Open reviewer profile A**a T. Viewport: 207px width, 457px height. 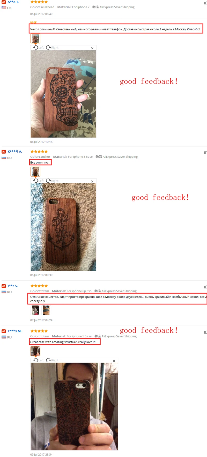(13, 2)
